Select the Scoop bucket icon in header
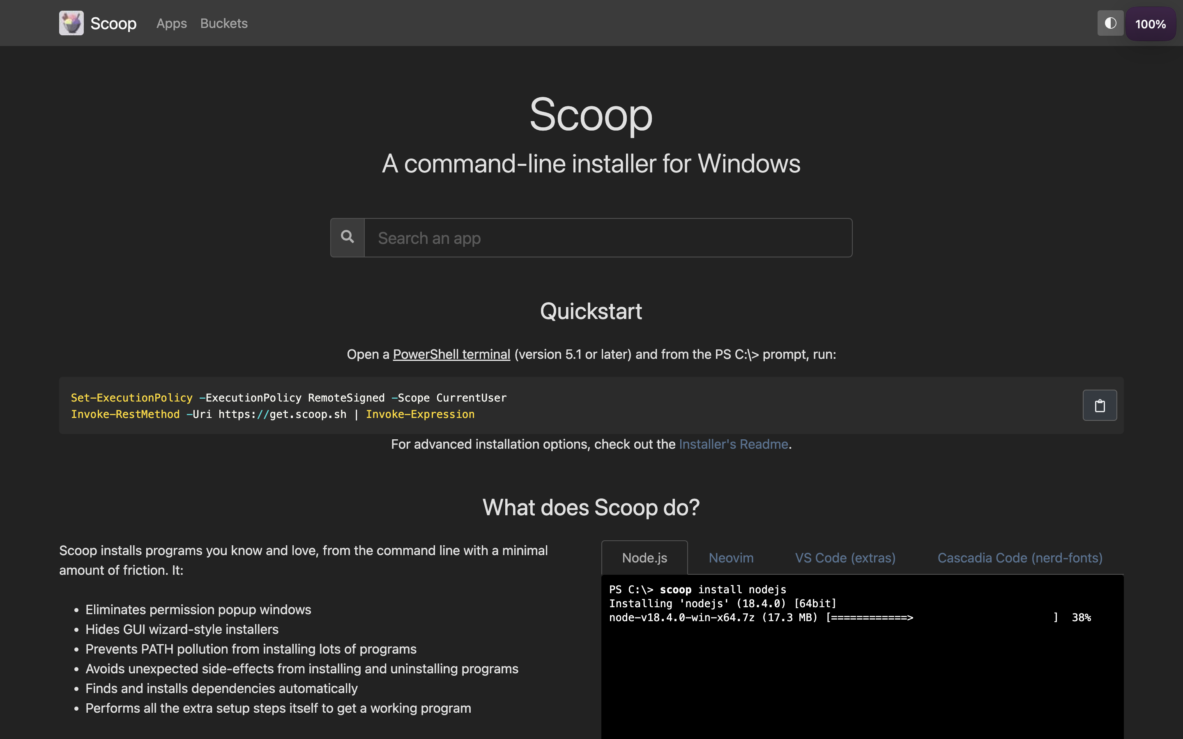 (71, 23)
